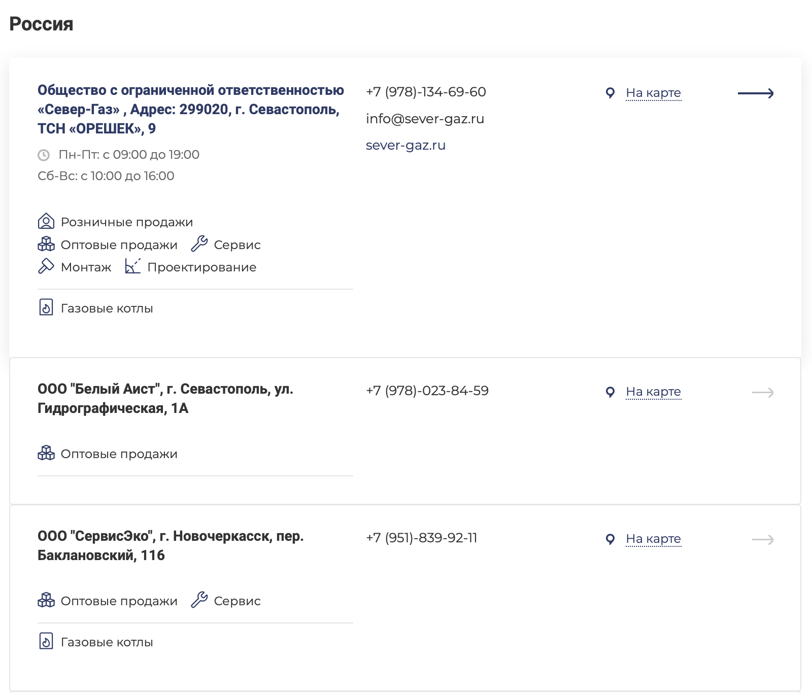
Task: Click the wrench Сервис icon in СервисЭко card
Action: tap(199, 600)
